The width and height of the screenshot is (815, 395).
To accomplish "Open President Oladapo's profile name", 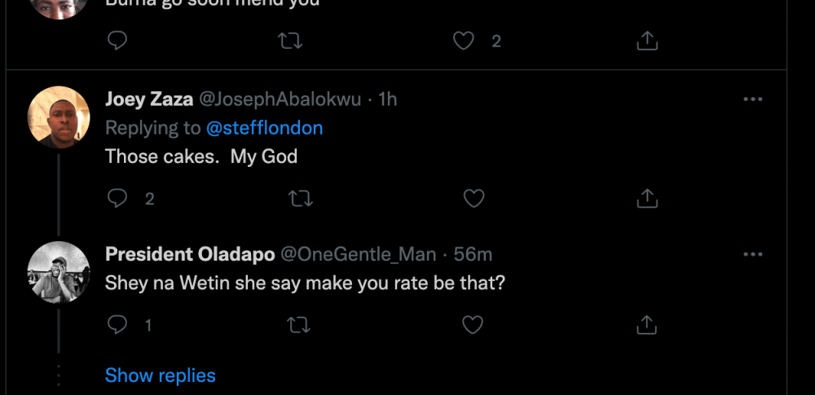I will tap(190, 255).
